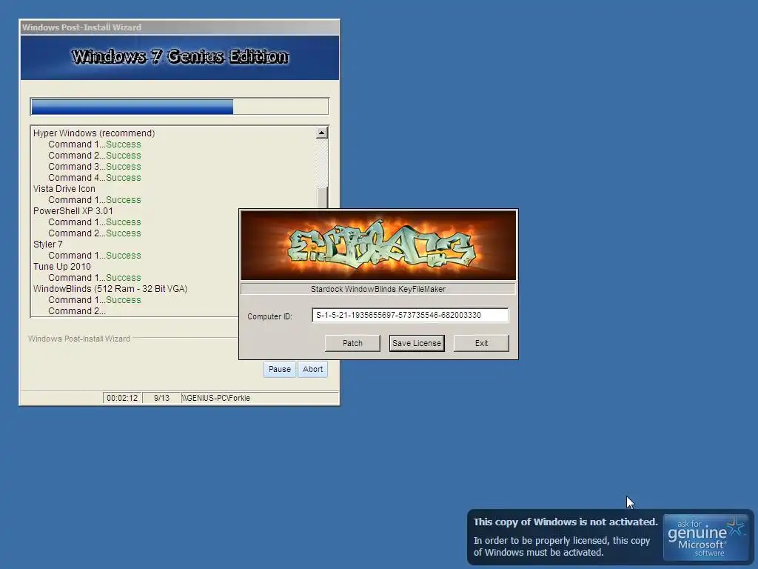This screenshot has height=569, width=758.
Task: Abort the Post-Install Wizard
Action: [x=313, y=369]
